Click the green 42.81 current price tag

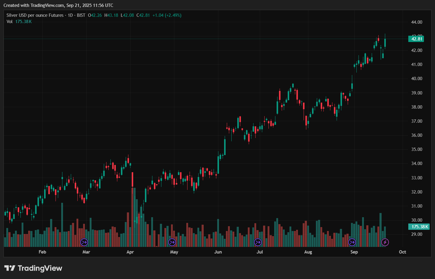416,39
